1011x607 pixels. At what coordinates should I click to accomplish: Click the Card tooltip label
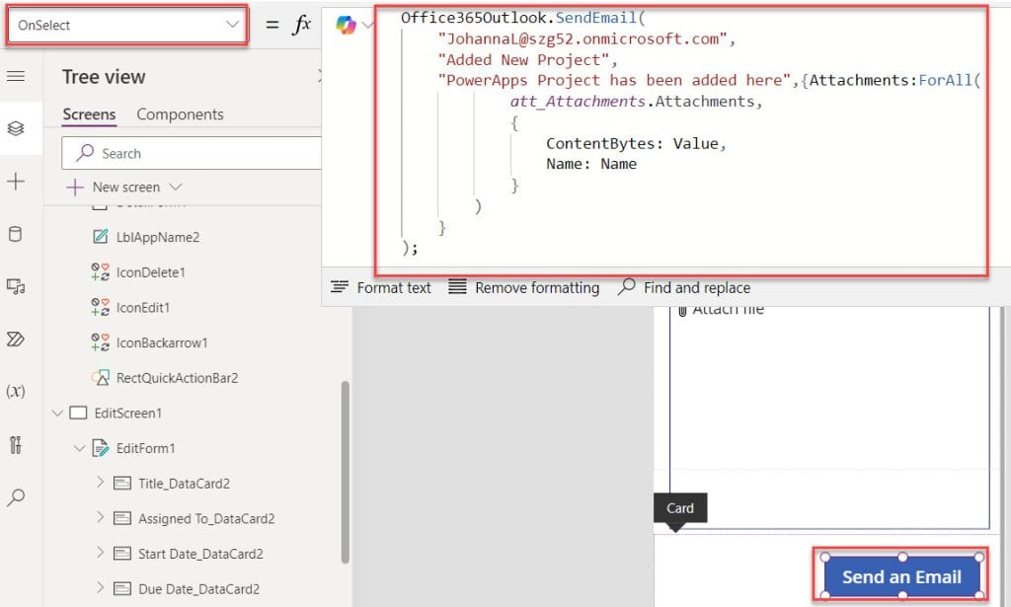pos(680,508)
